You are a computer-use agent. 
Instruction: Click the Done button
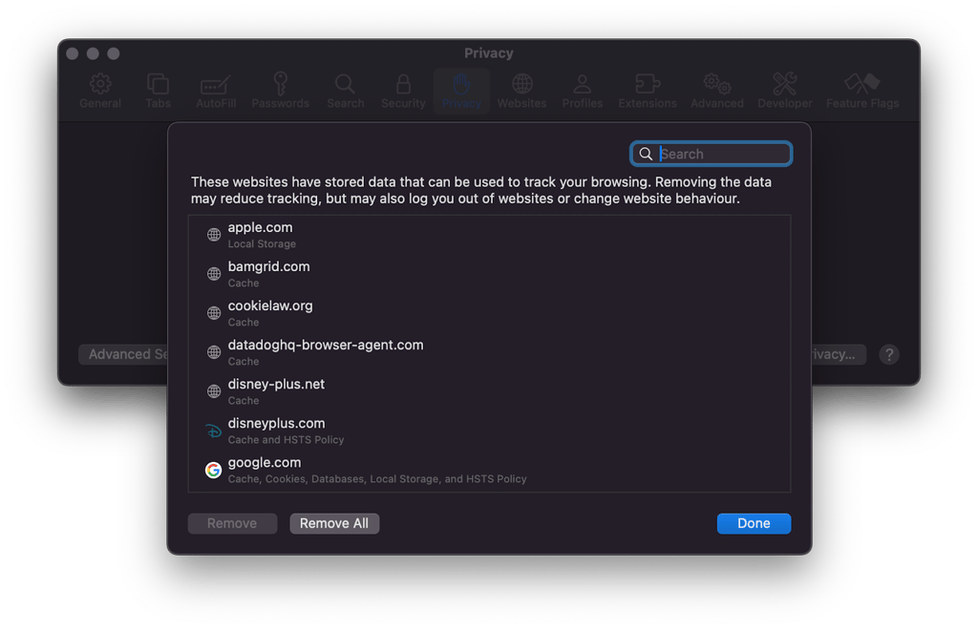click(x=754, y=524)
